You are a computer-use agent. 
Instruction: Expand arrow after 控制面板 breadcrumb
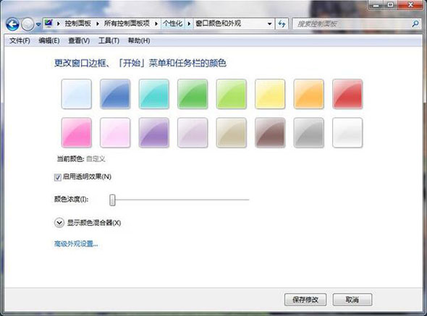[98, 24]
